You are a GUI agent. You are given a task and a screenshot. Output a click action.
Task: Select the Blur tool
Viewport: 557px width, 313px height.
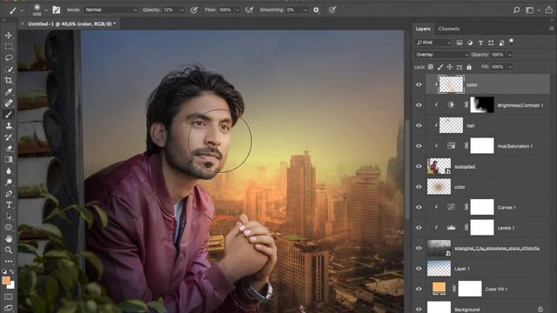[x=9, y=171]
